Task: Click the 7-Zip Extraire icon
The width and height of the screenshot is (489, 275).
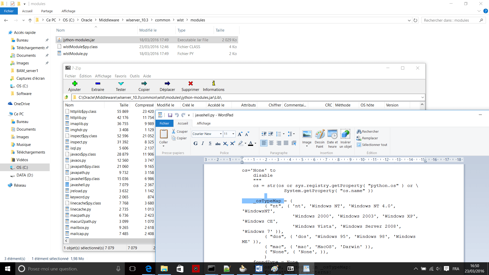Action: [98, 84]
